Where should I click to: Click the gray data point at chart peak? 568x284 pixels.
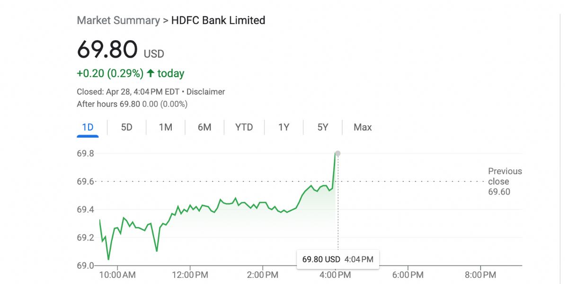[x=337, y=153]
